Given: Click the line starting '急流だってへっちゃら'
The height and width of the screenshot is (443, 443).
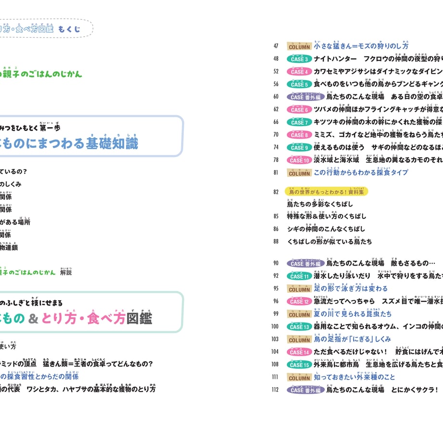Looking at the screenshot, I should 378,301.
